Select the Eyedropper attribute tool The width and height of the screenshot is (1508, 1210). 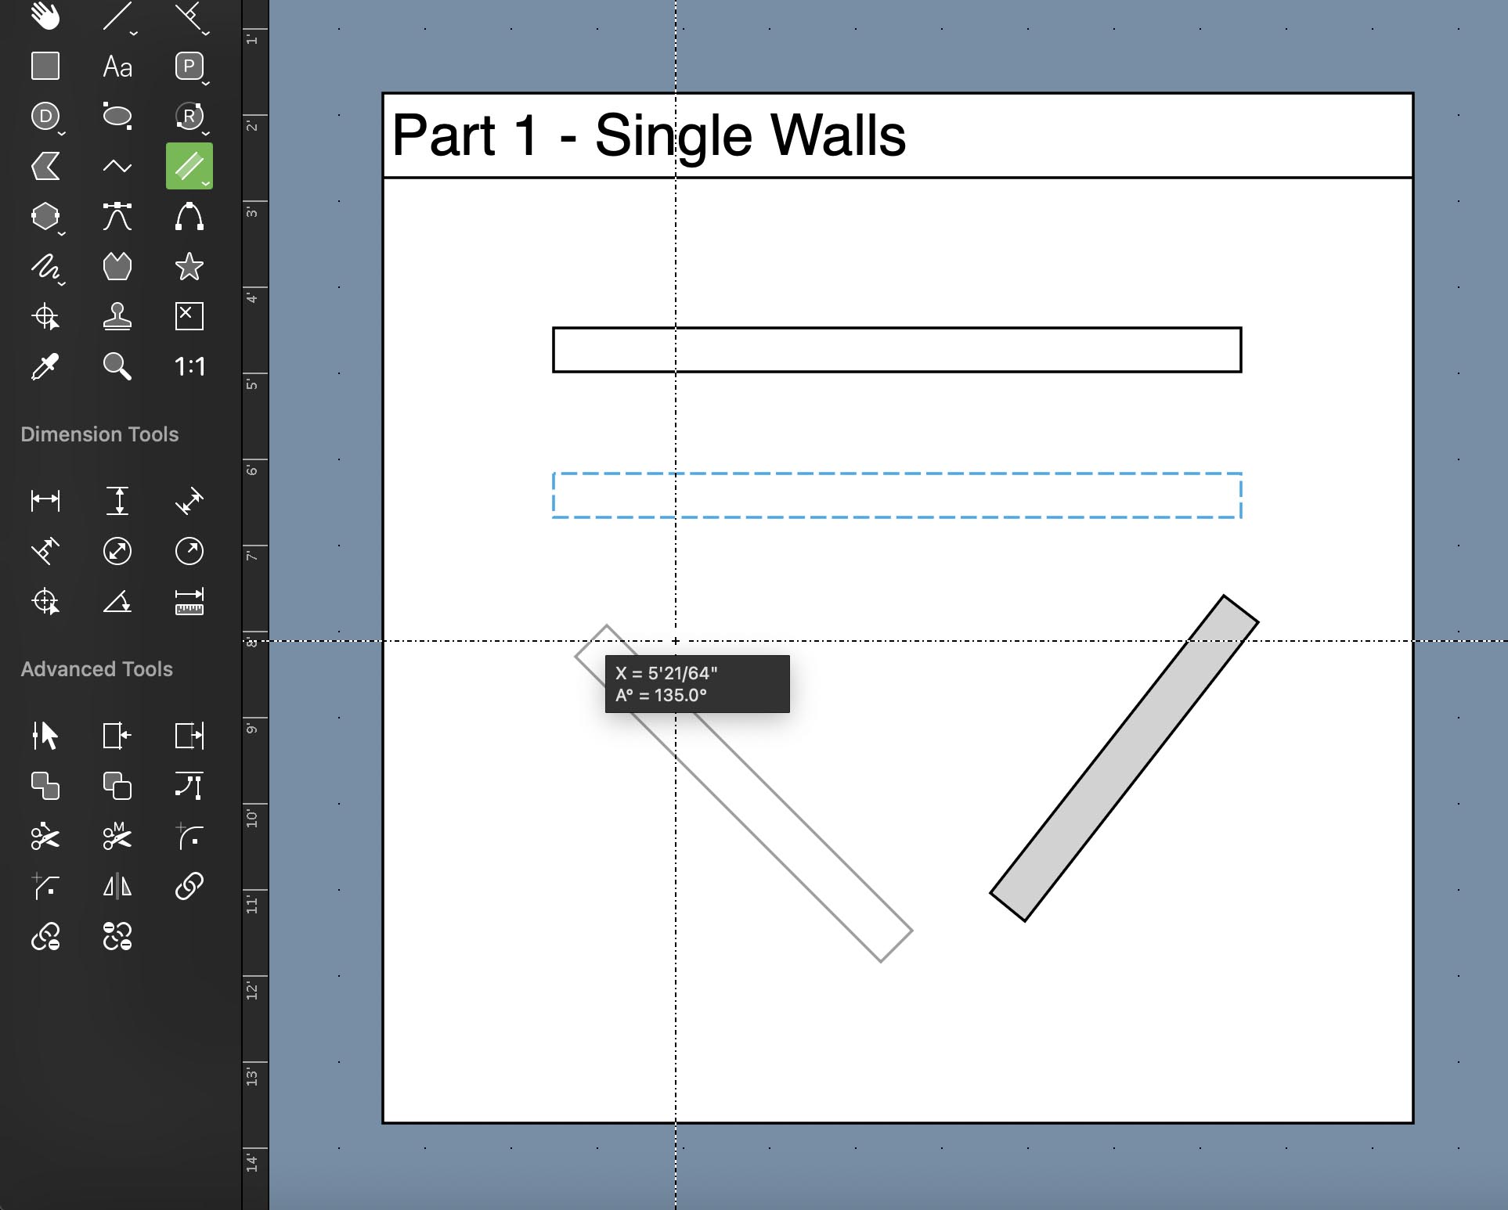(x=45, y=366)
